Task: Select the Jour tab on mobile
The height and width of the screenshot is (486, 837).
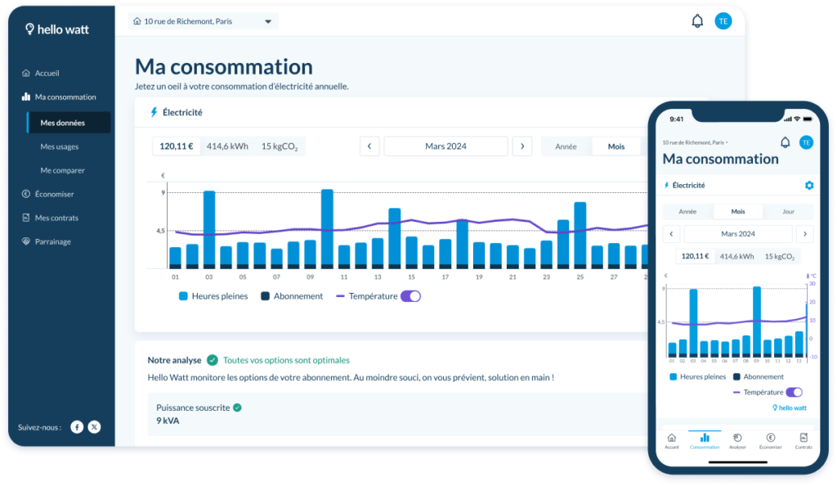Action: pos(788,211)
